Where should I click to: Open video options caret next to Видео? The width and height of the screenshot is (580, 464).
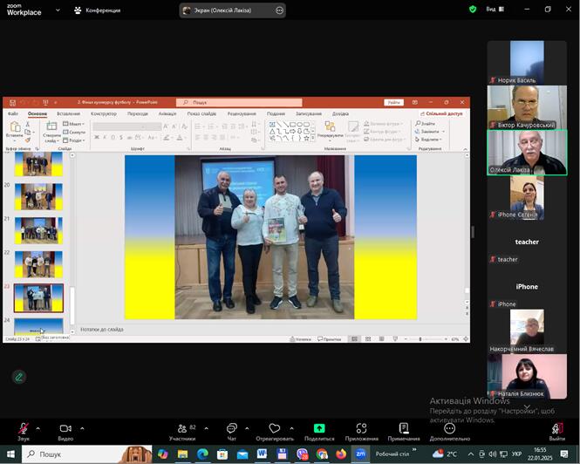(82, 428)
